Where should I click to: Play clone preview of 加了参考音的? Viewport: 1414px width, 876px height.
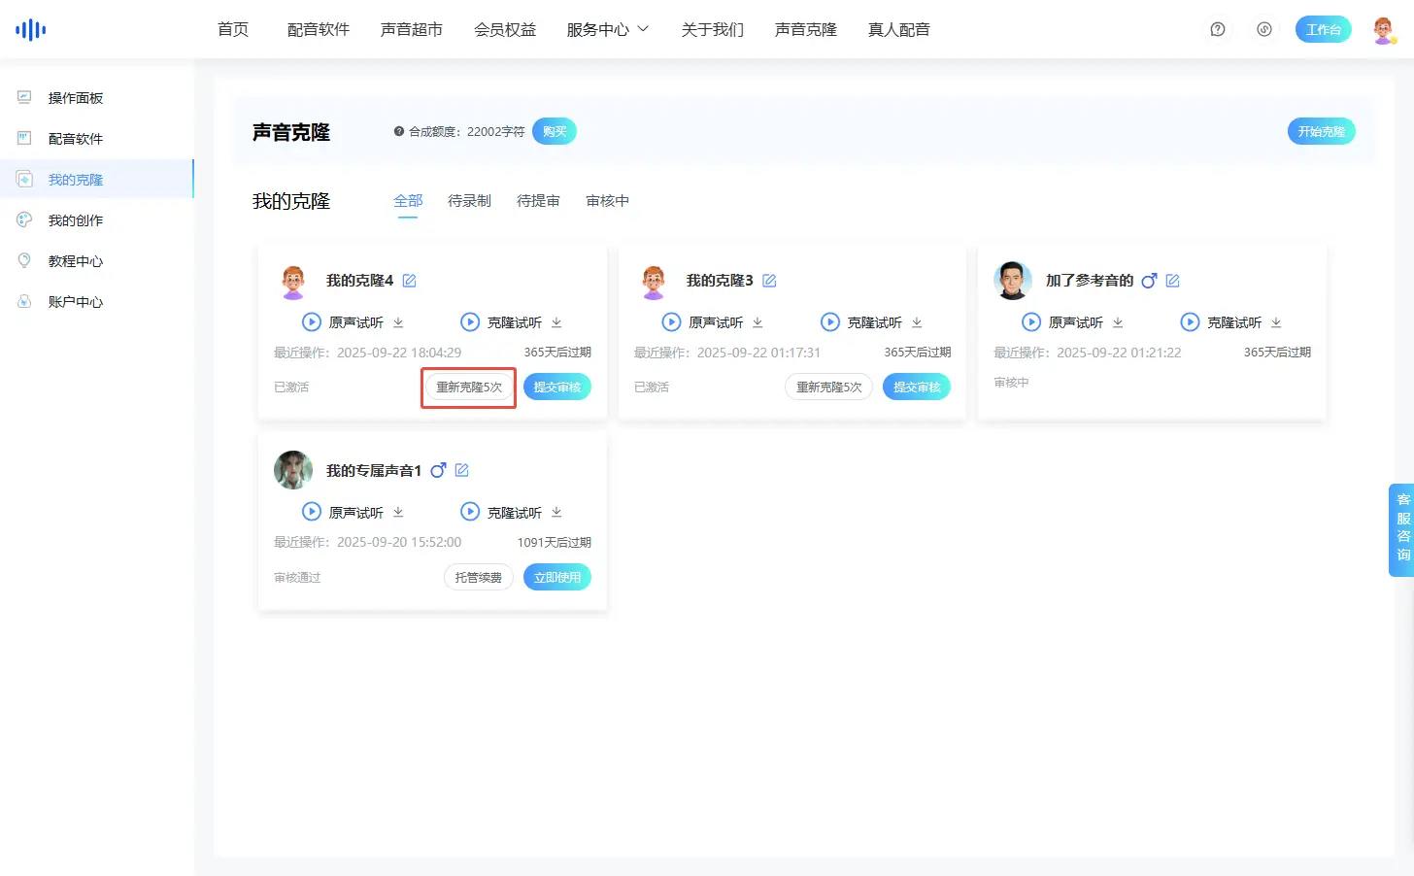click(x=1190, y=322)
